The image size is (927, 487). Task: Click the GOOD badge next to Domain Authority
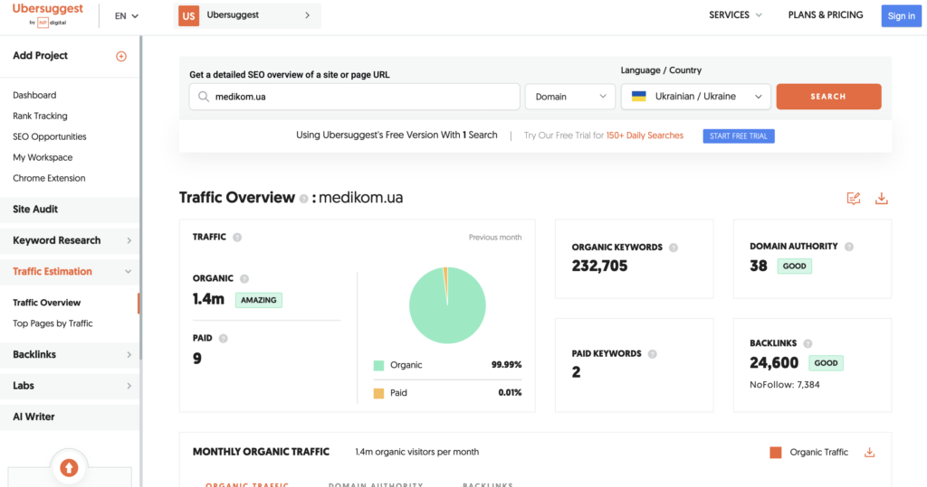pos(795,267)
